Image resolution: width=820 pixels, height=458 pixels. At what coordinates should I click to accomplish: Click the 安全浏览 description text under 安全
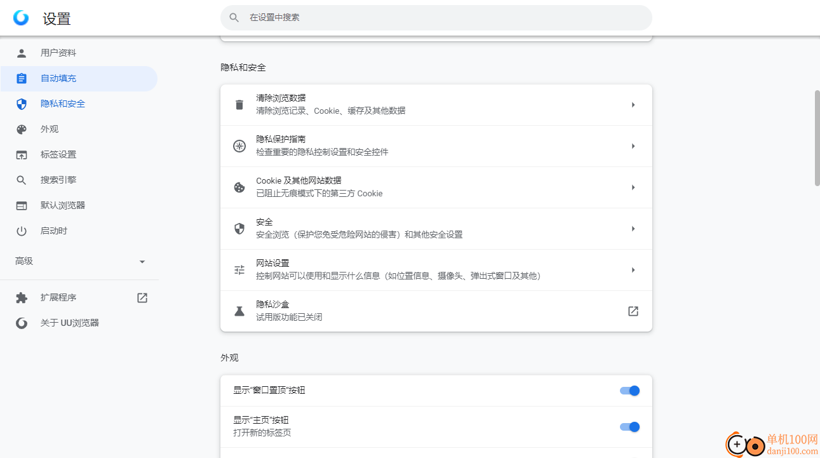(359, 234)
